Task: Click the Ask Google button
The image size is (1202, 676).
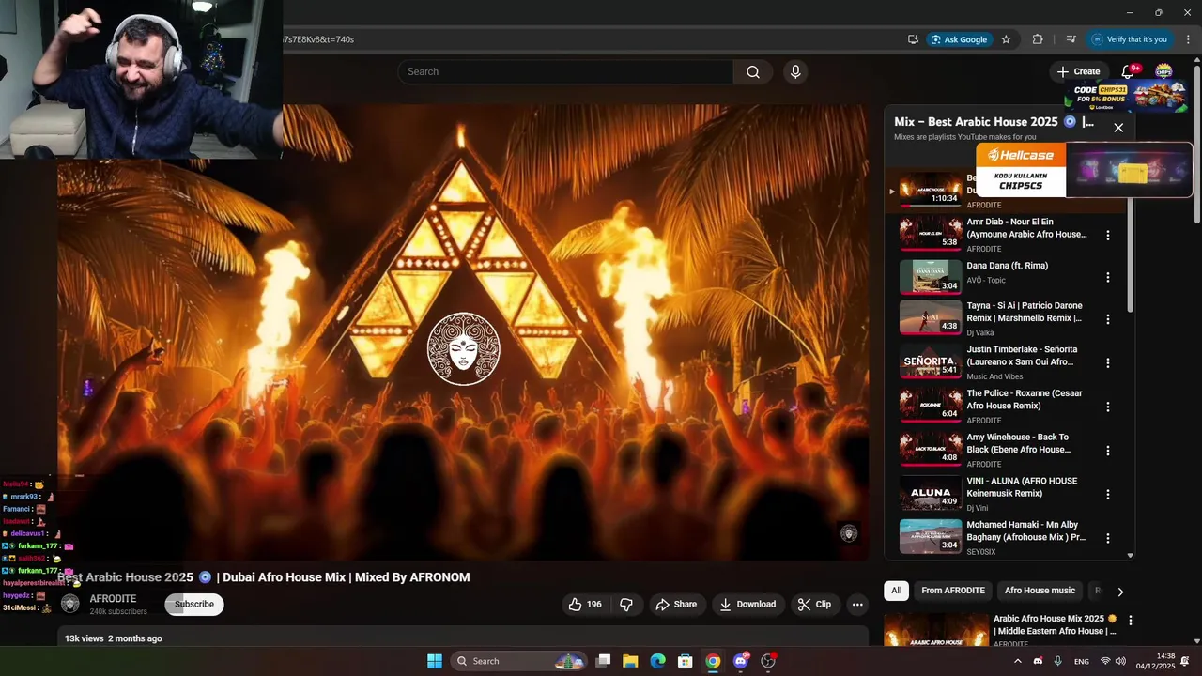Action: pos(959,39)
